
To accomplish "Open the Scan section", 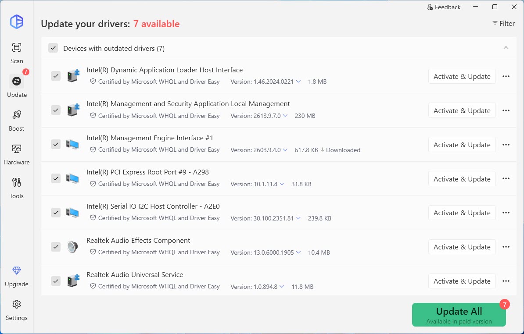I will coord(16,53).
